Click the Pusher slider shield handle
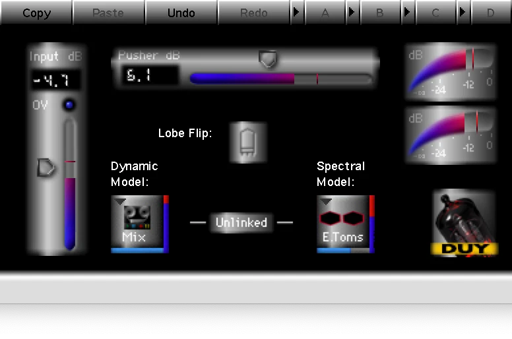The height and width of the screenshot is (339, 512). pos(268,59)
